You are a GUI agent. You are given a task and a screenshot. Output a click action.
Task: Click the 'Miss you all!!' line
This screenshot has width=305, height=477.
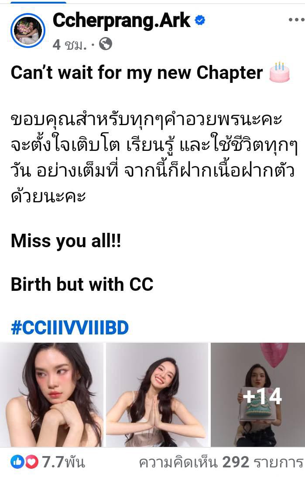point(66,241)
